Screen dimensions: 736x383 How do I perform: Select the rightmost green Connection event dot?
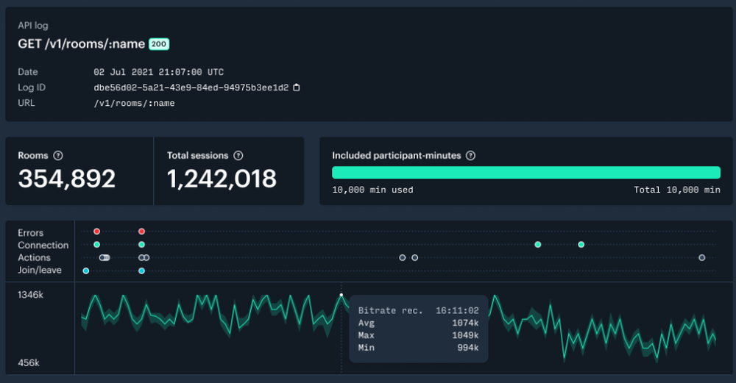pyautogui.click(x=581, y=244)
